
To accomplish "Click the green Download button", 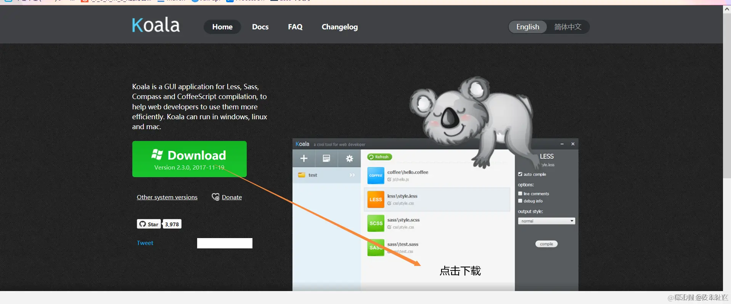I will pos(190,159).
